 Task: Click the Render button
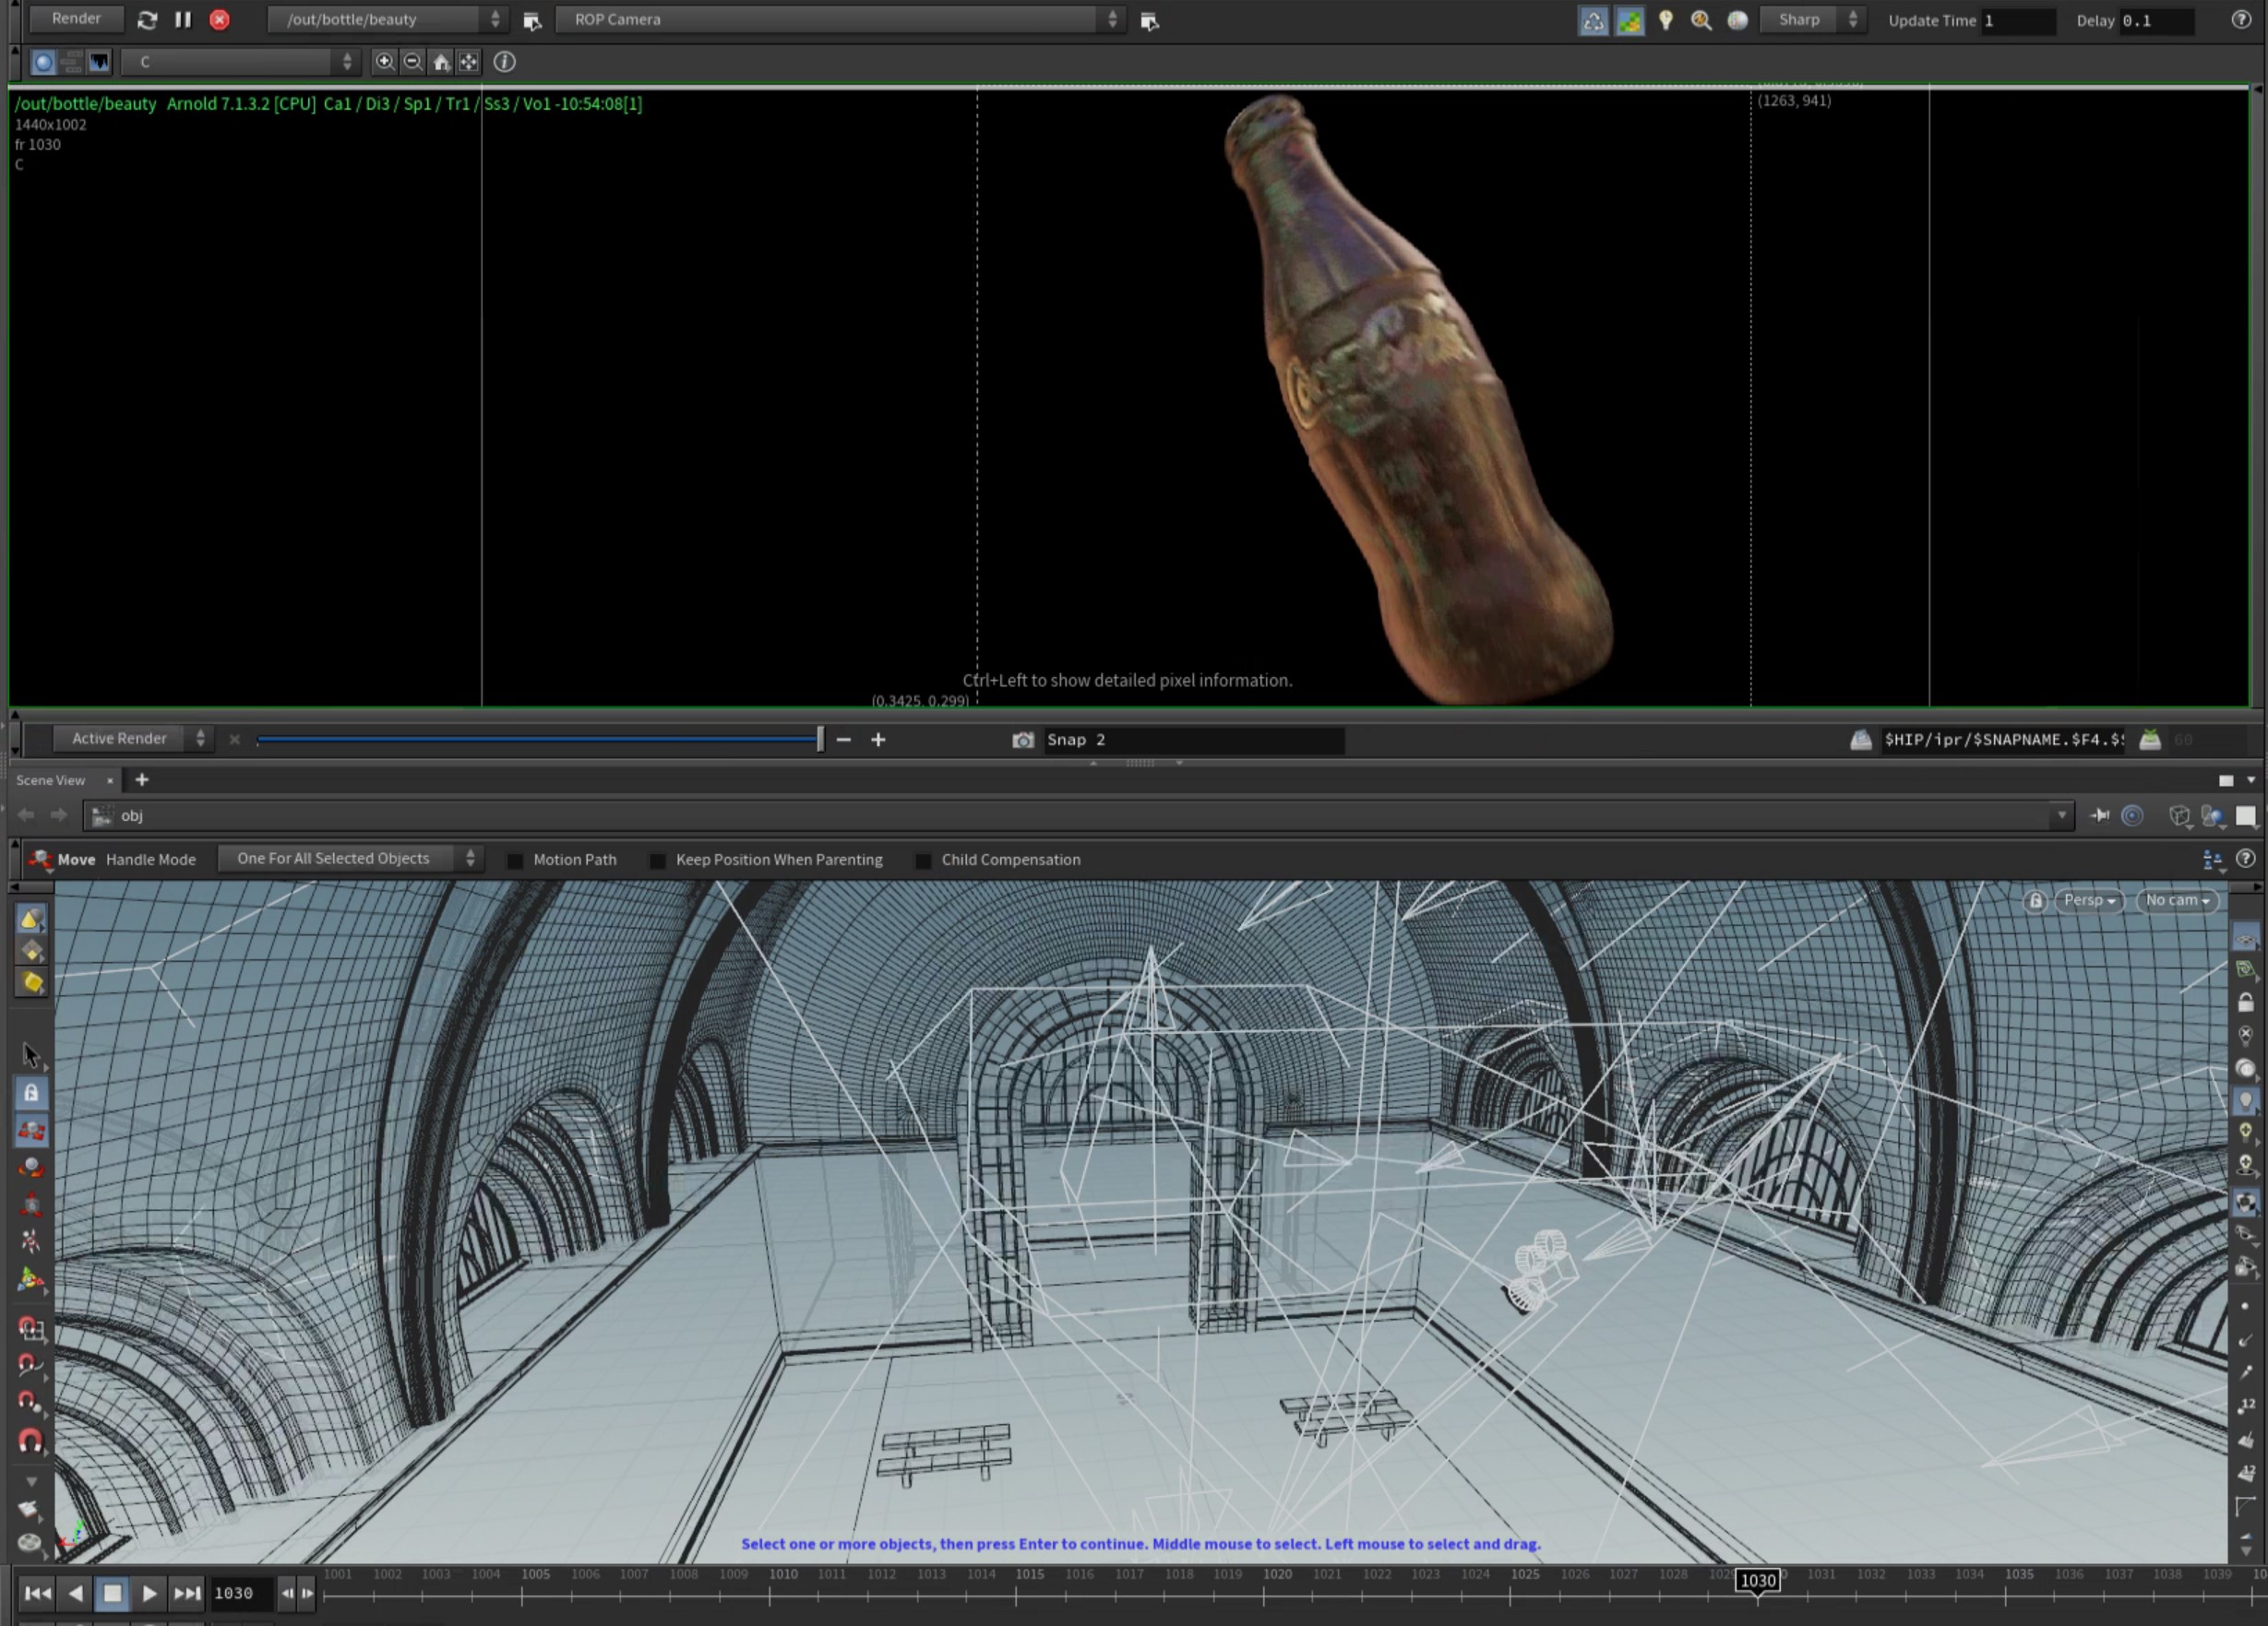[x=76, y=19]
